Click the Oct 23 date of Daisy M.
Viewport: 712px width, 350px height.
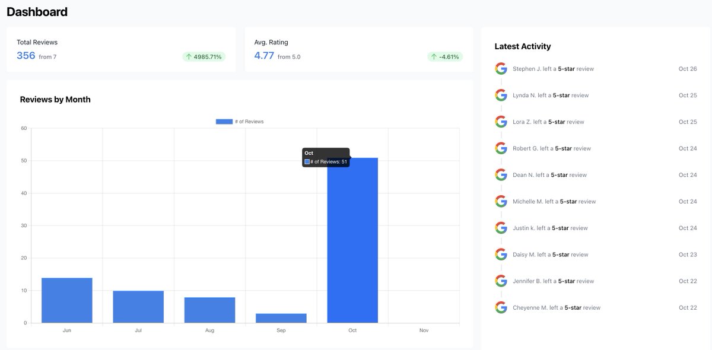click(x=688, y=254)
